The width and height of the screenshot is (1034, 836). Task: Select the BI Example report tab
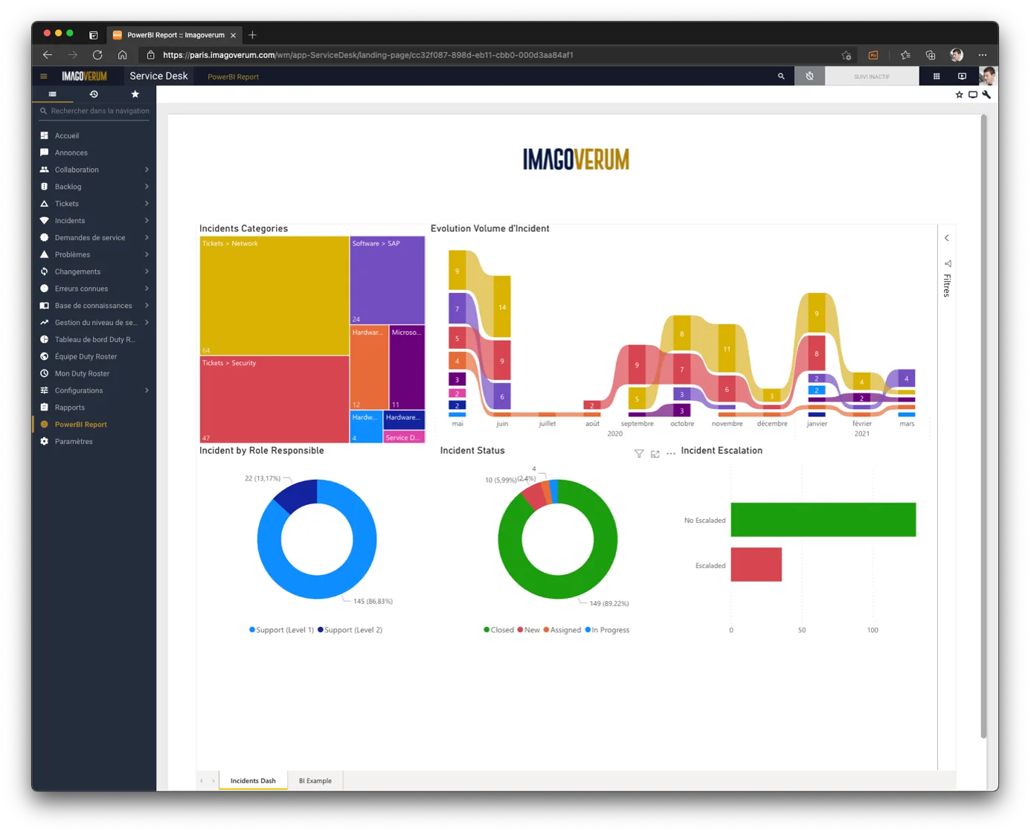(x=315, y=781)
